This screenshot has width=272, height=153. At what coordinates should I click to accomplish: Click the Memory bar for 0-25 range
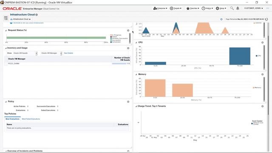coord(155,88)
